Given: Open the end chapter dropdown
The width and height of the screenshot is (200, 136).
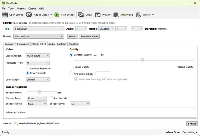Looking at the screenshot, I should [x=137, y=29].
